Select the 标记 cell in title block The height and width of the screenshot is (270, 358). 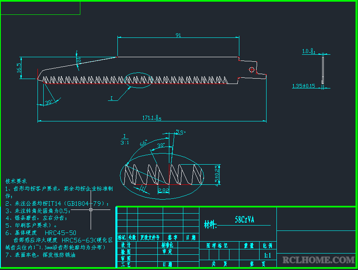tap(122, 237)
